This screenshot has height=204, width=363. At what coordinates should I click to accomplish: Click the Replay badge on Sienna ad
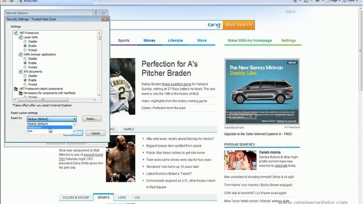tap(292, 63)
